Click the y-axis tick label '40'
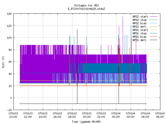Viewport: 165px width, 124px height. tap(10, 74)
